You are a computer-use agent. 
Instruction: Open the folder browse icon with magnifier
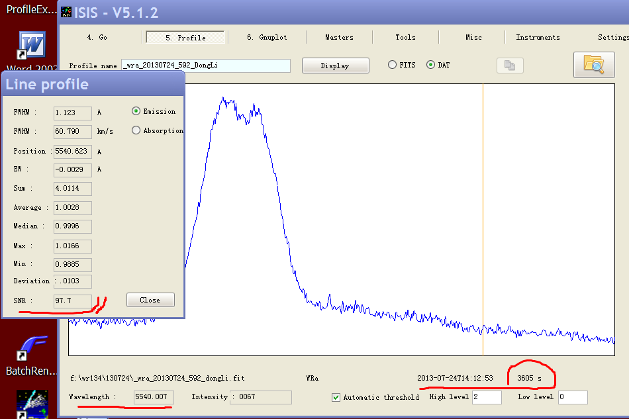(594, 64)
